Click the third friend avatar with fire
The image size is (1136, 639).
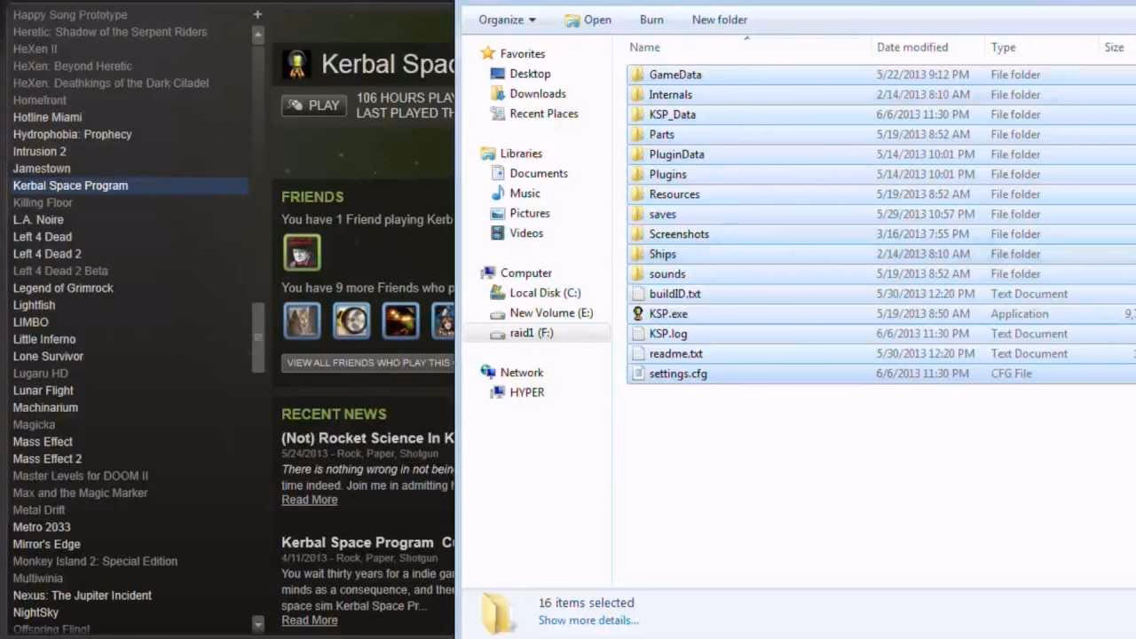coord(400,320)
